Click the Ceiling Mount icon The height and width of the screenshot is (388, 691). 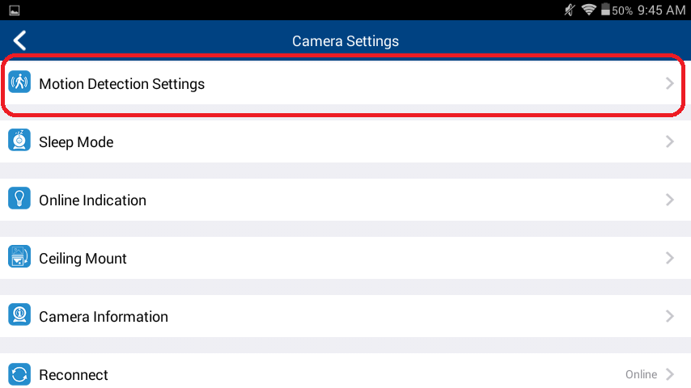coord(19,256)
